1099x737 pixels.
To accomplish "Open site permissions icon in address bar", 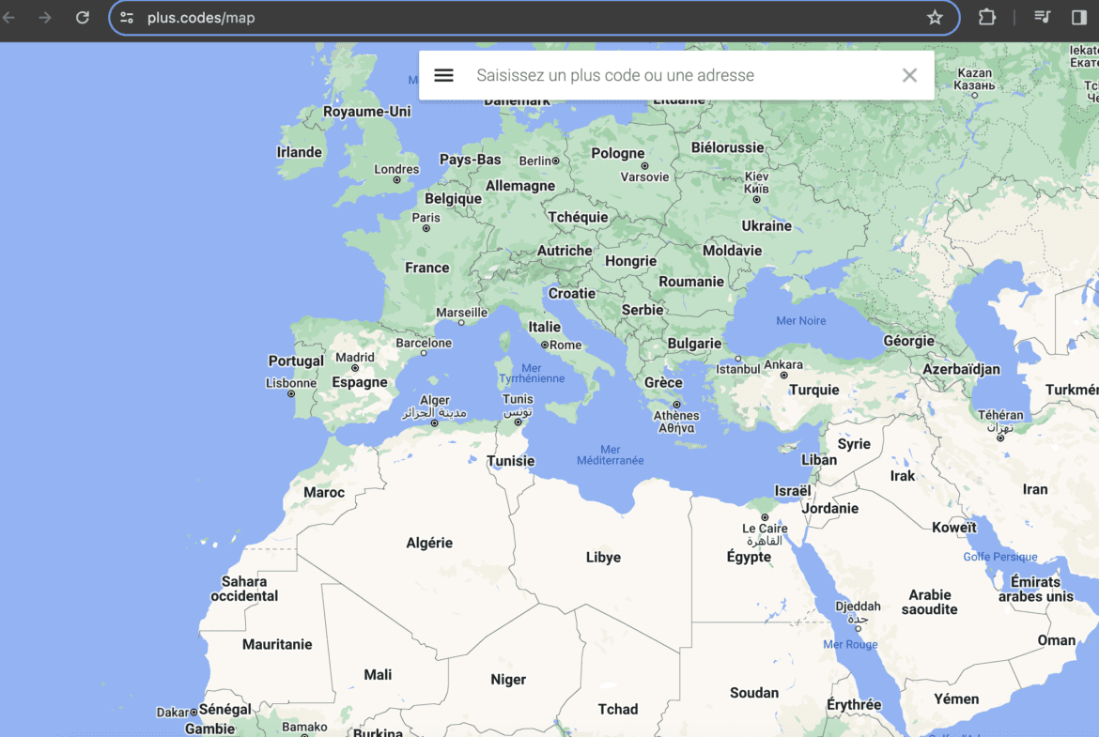I will coord(126,17).
